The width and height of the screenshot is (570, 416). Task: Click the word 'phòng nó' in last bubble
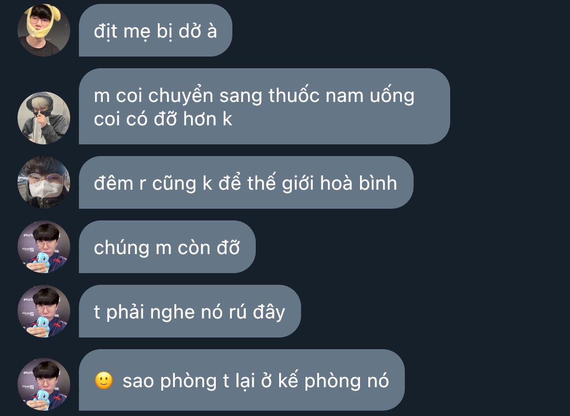[x=346, y=381]
